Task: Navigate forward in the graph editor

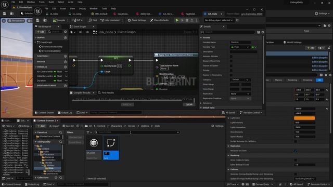Action: pos(87,32)
